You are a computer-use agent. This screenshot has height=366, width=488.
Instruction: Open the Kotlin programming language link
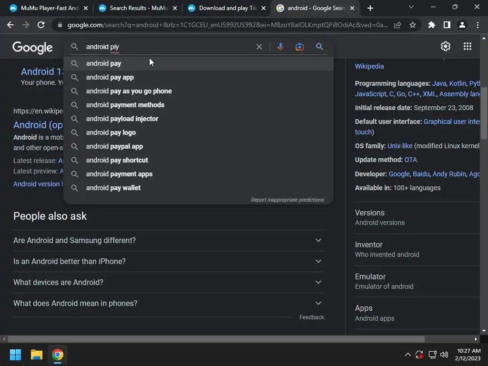coord(457,83)
